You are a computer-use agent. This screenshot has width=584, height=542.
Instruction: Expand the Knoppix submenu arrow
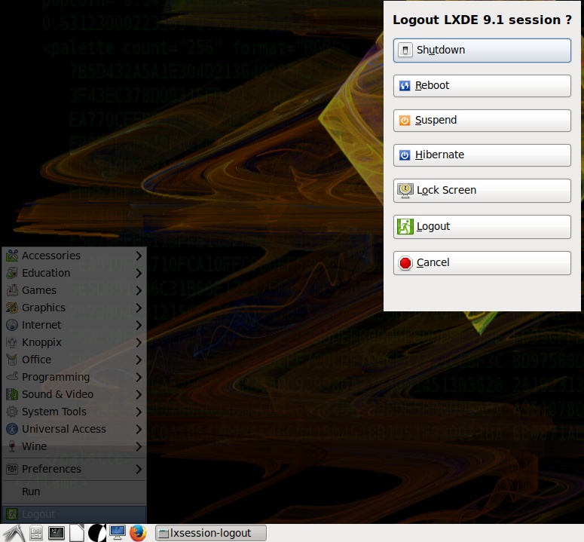139,342
